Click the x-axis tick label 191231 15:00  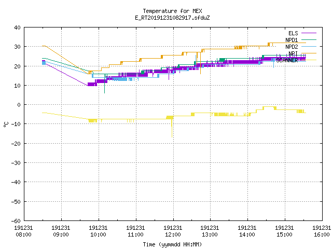[284, 231]
